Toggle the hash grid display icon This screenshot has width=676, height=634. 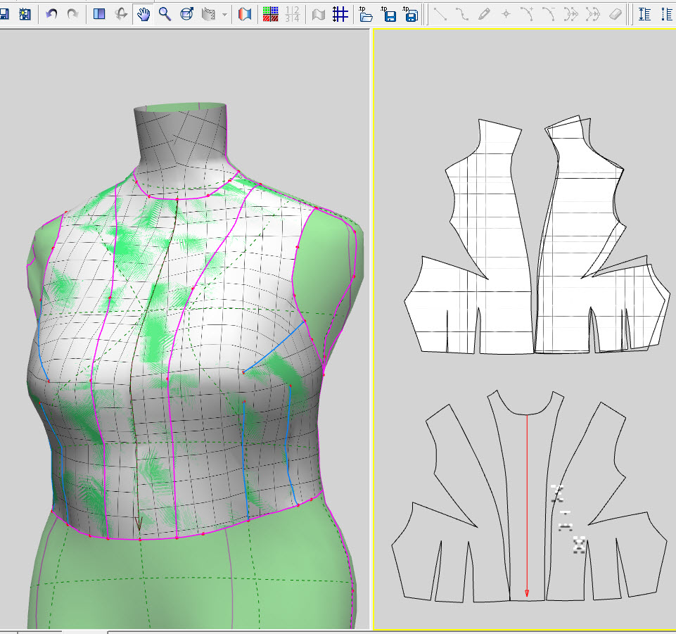click(x=340, y=14)
